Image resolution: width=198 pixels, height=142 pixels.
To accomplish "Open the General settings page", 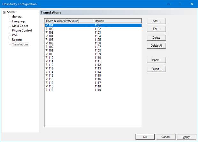I will (17, 17).
